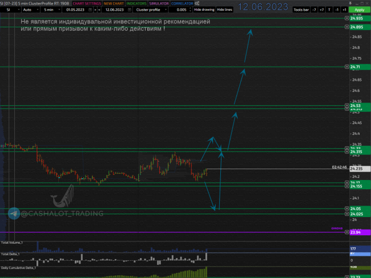Click the Tools bar button
Image resolution: width=371 pixels, height=278 pixels.
[301, 10]
